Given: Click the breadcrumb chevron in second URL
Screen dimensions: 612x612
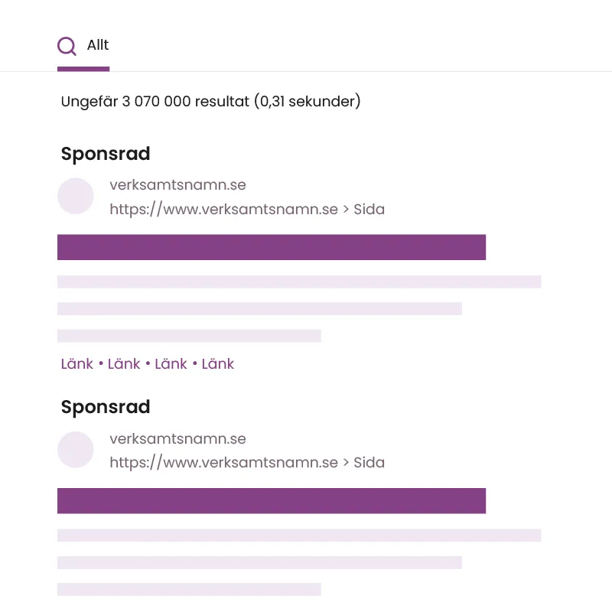Looking at the screenshot, I should [x=346, y=463].
